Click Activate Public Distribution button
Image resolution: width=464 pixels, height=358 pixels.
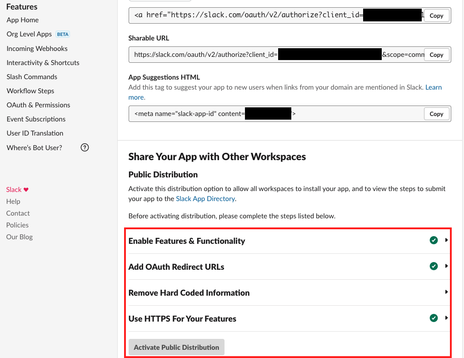(176, 347)
